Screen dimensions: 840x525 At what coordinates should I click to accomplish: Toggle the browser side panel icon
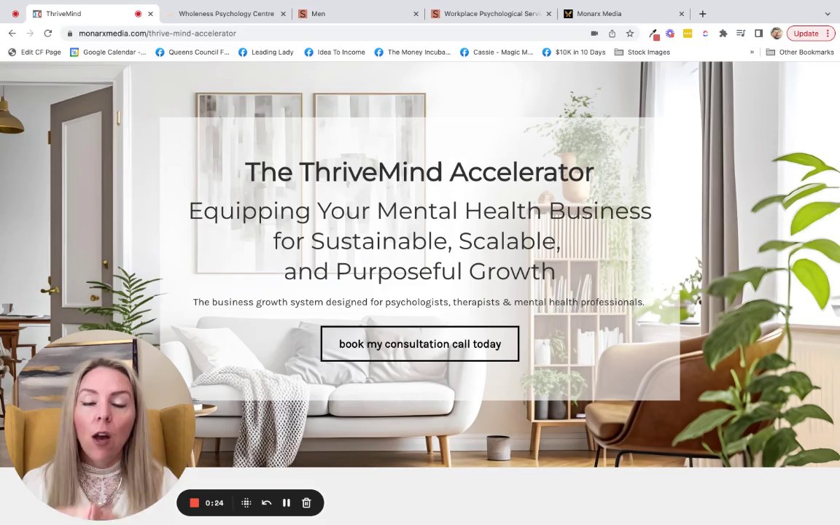tap(758, 34)
